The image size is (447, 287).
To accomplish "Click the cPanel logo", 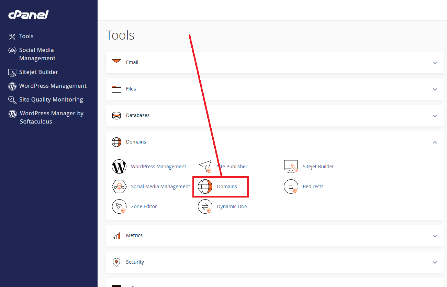I will click(29, 14).
